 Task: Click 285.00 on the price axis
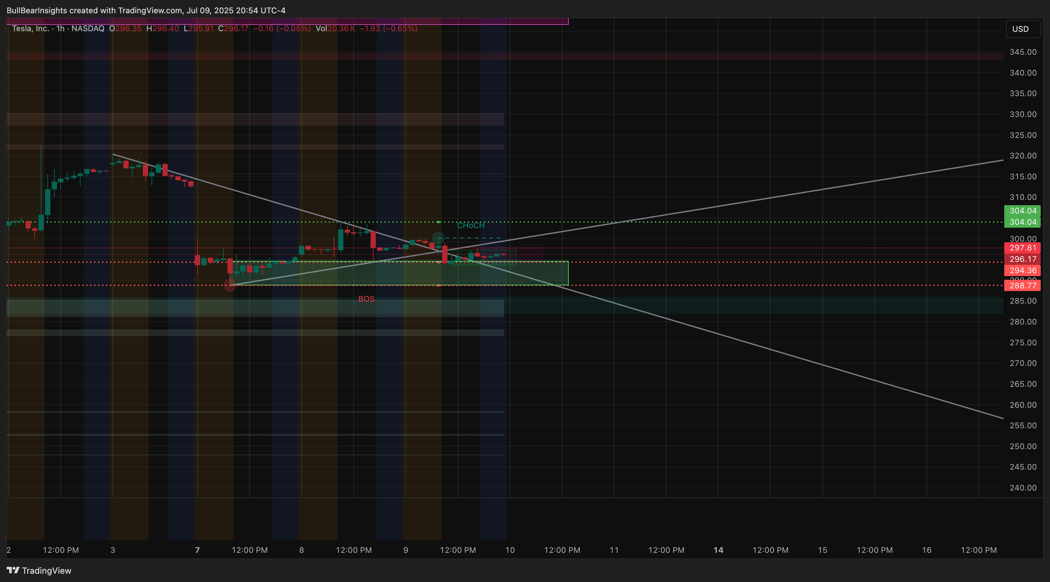1023,301
